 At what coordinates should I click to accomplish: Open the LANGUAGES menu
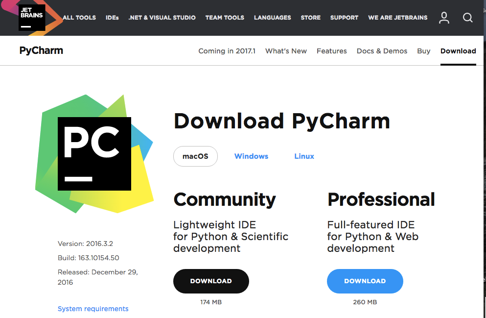pyautogui.click(x=273, y=18)
